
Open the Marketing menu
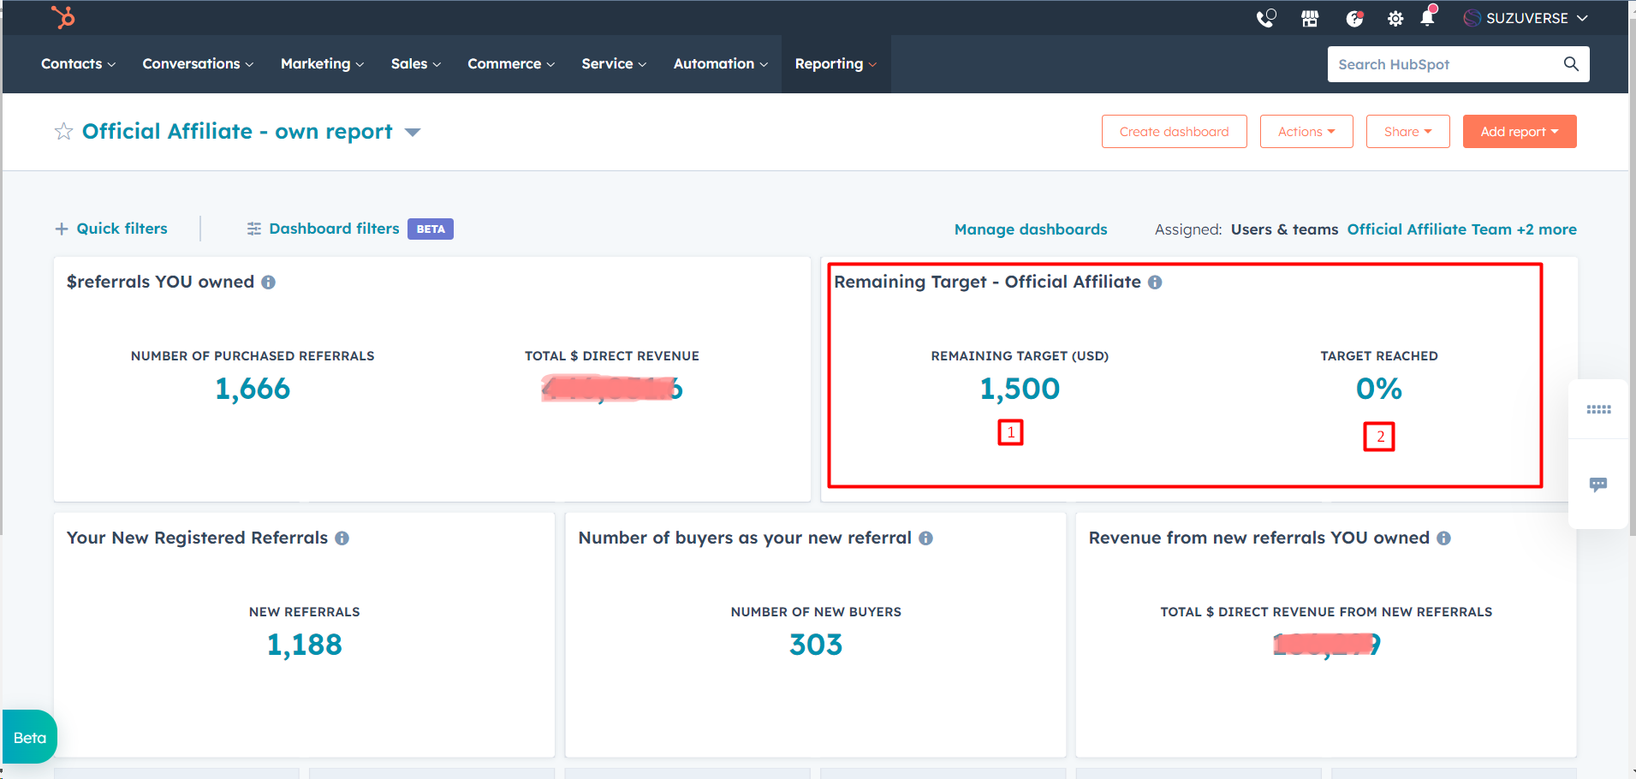(322, 64)
